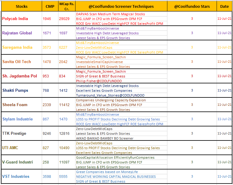The width and height of the screenshot is (233, 185).
Task: Select market cap value 2042
Action: point(67,62)
